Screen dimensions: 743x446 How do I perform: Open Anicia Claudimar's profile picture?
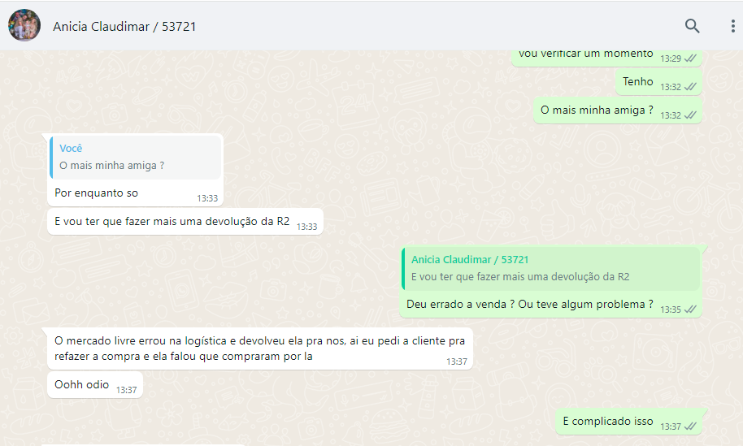click(x=24, y=25)
